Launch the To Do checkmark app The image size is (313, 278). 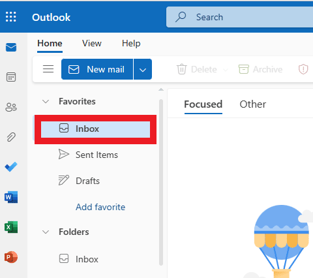coord(11,167)
